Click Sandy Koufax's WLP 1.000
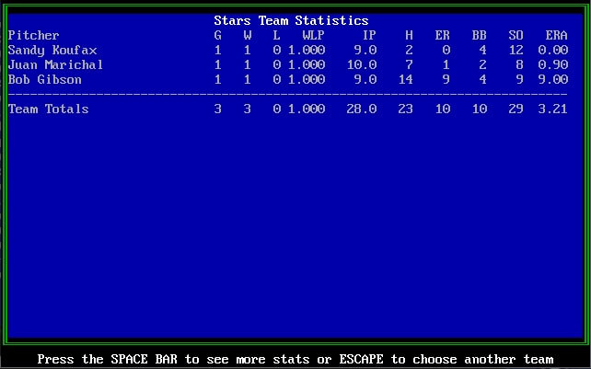 click(x=307, y=50)
